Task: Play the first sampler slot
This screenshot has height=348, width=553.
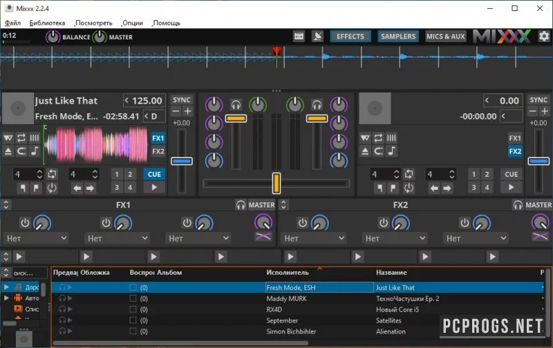Action: coord(19,256)
